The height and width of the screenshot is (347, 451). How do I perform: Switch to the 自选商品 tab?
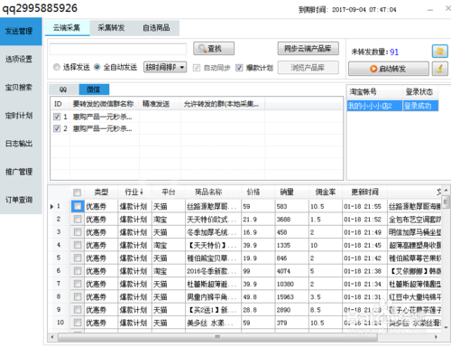pos(156,28)
